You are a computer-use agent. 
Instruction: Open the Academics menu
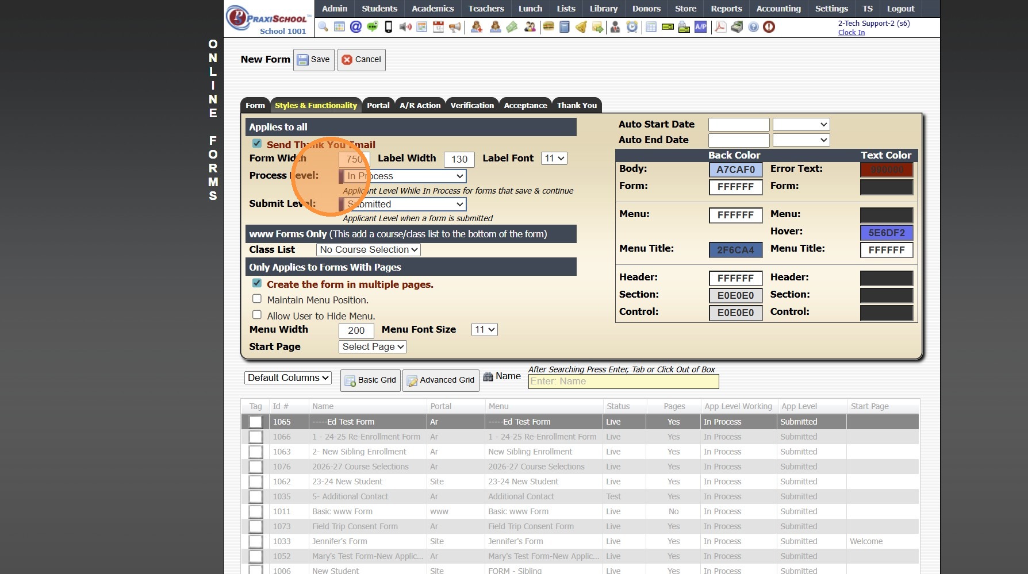[x=432, y=9]
